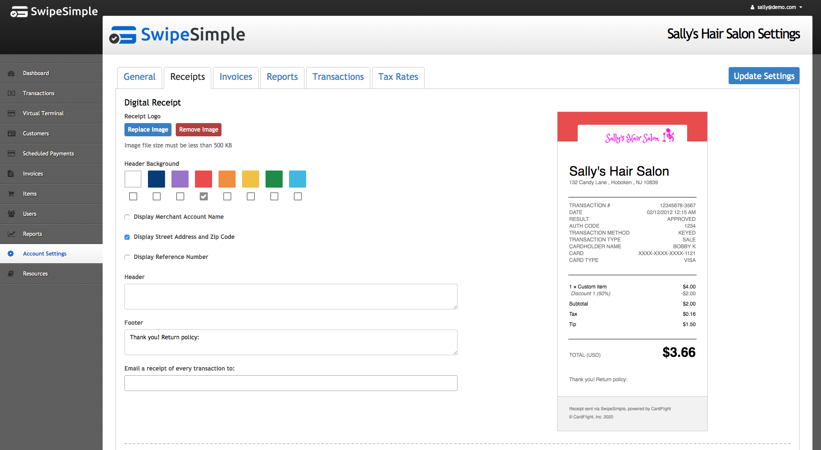This screenshot has height=450, width=821.
Task: Click the SwipeSimple logo in top-left sidebar
Action: click(54, 12)
